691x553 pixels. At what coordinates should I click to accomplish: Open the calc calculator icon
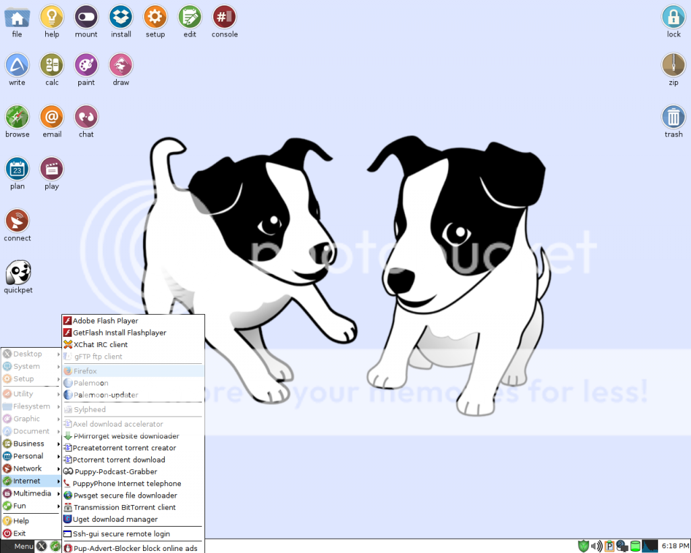click(x=52, y=65)
